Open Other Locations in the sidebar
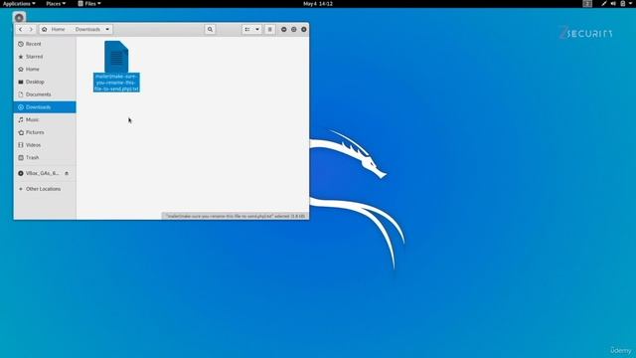The height and width of the screenshot is (358, 636). click(45, 189)
